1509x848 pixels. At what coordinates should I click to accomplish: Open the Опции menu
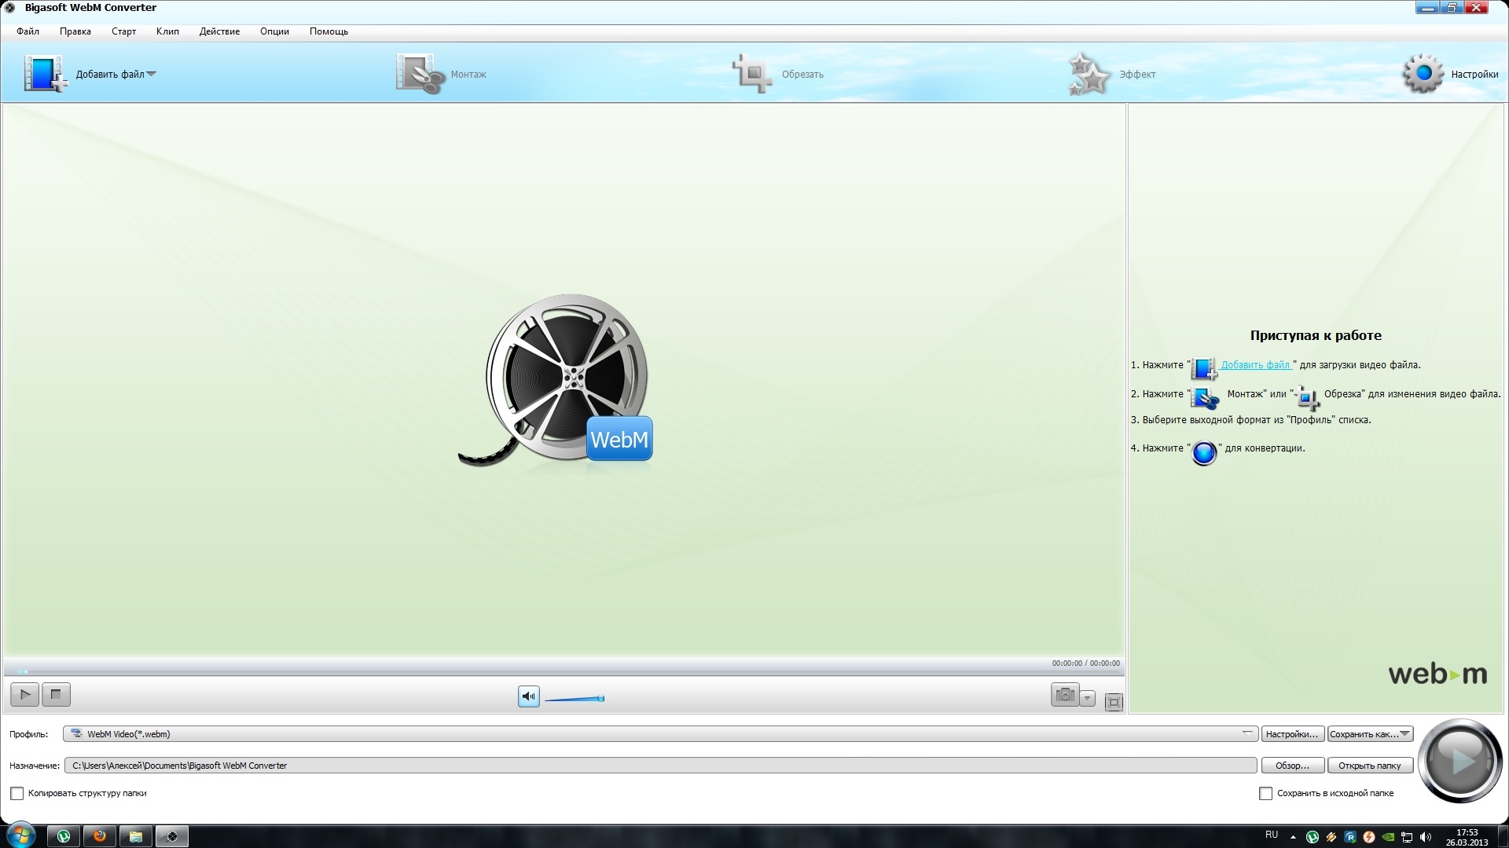pyautogui.click(x=274, y=31)
